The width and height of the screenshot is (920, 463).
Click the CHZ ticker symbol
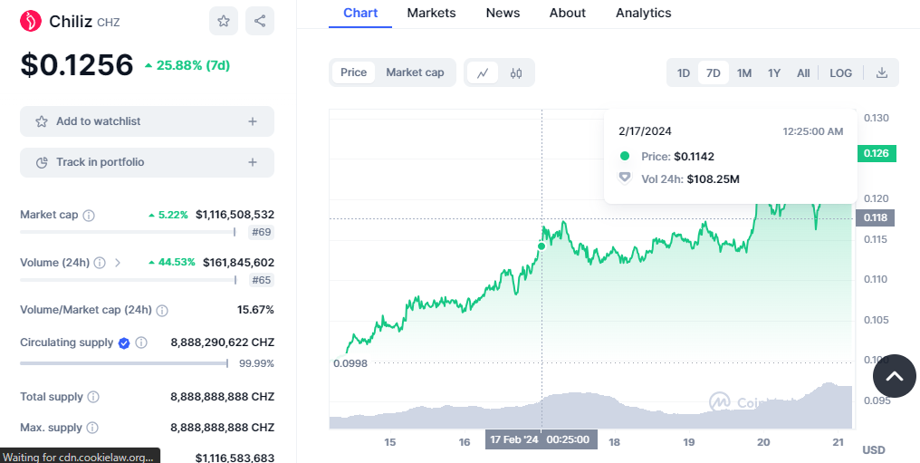click(x=109, y=23)
